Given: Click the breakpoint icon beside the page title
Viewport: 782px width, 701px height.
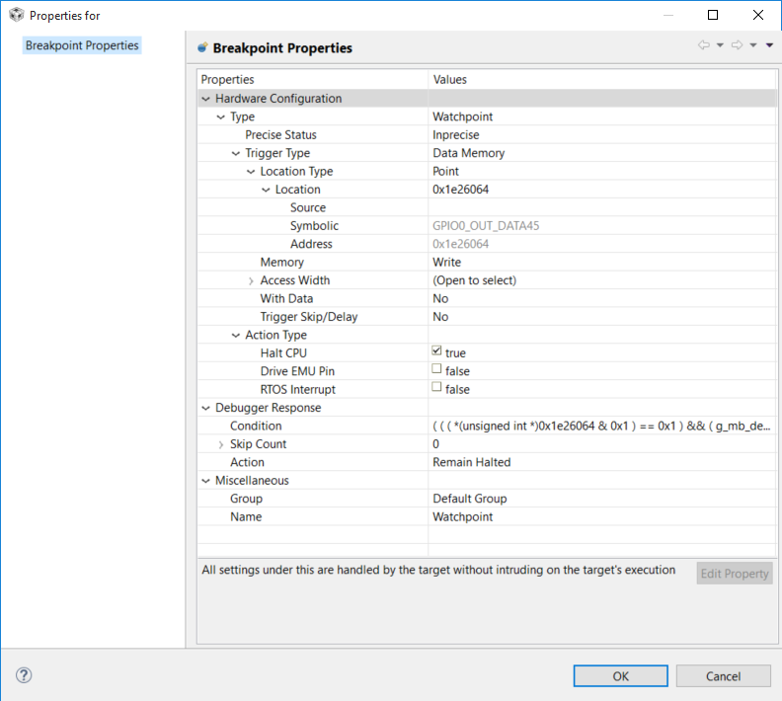Looking at the screenshot, I should pos(202,47).
